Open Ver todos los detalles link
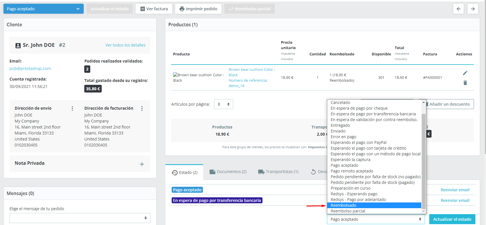 [126, 45]
